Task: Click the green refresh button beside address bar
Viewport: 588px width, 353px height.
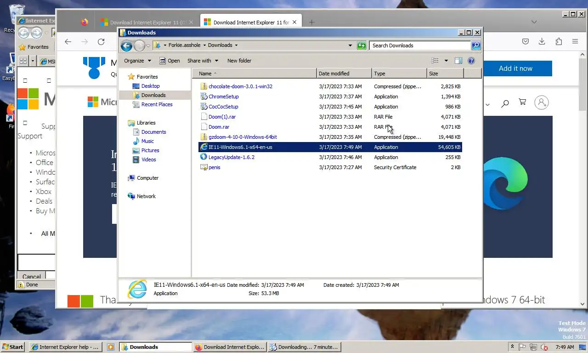Action: 362,46
